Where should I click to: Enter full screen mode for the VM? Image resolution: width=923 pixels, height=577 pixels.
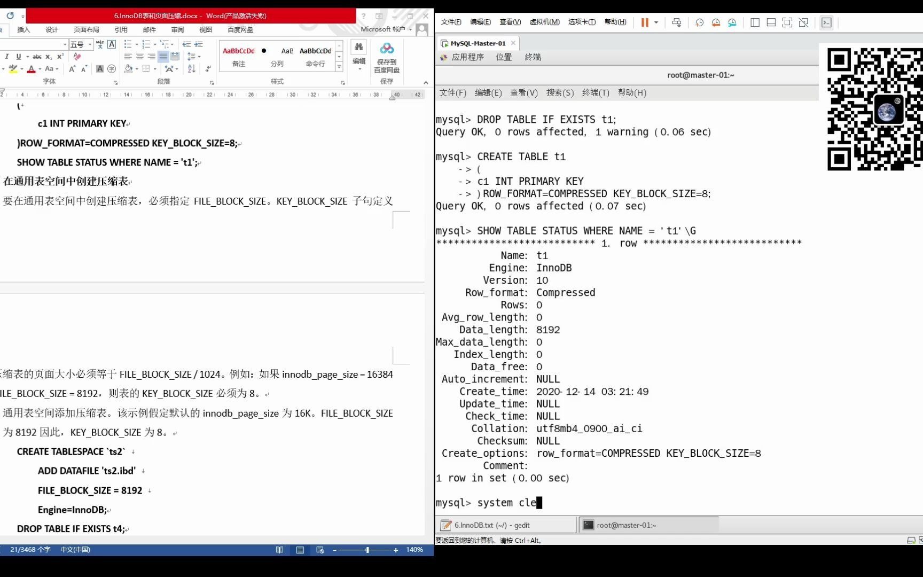coord(788,23)
